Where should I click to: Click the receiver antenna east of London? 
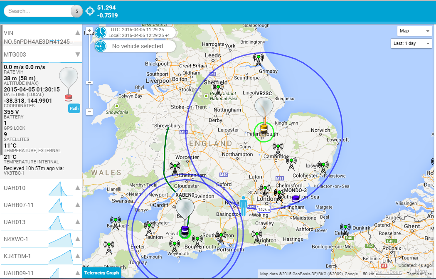279,196
